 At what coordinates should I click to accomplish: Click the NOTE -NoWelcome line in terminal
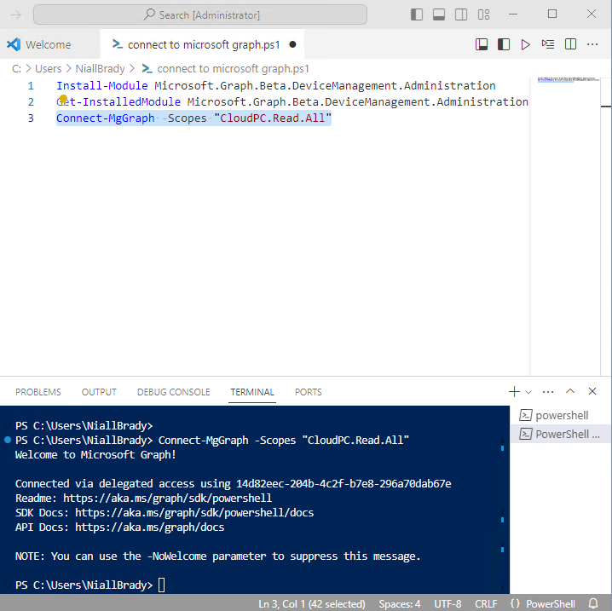pyautogui.click(x=218, y=556)
